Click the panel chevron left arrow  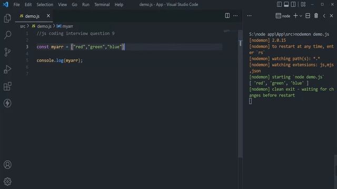pyautogui.click(x=324, y=16)
